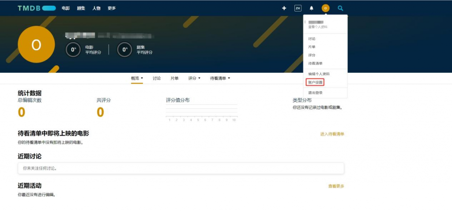Follow the 查看更多 link
Image resolution: width=452 pixels, height=211 pixels.
tap(336, 186)
